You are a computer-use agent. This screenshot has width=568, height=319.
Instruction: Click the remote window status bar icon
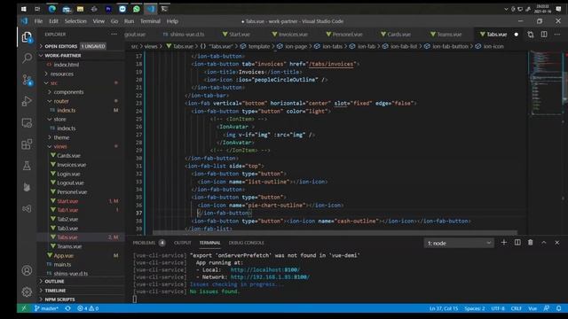(x=24, y=308)
